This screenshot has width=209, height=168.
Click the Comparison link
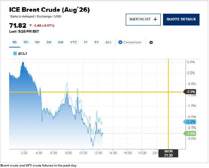pyautogui.click(x=132, y=42)
